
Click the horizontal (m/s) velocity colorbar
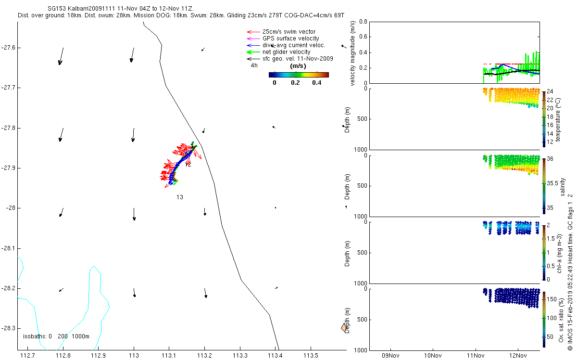coord(299,75)
